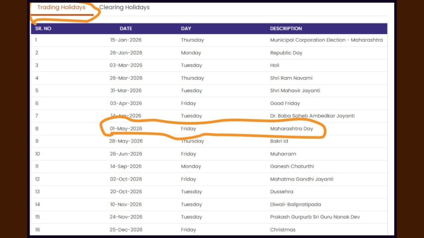
Task: Click the DESCRIPTION column header
Action: [x=286, y=28]
